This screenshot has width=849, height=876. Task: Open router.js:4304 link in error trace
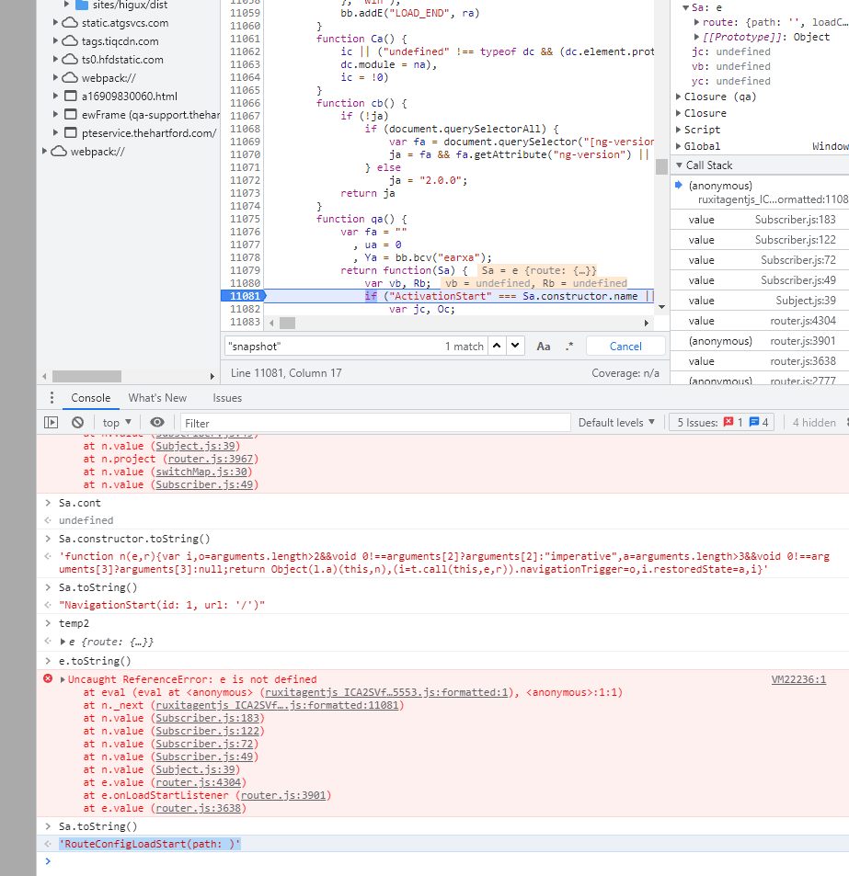(199, 782)
